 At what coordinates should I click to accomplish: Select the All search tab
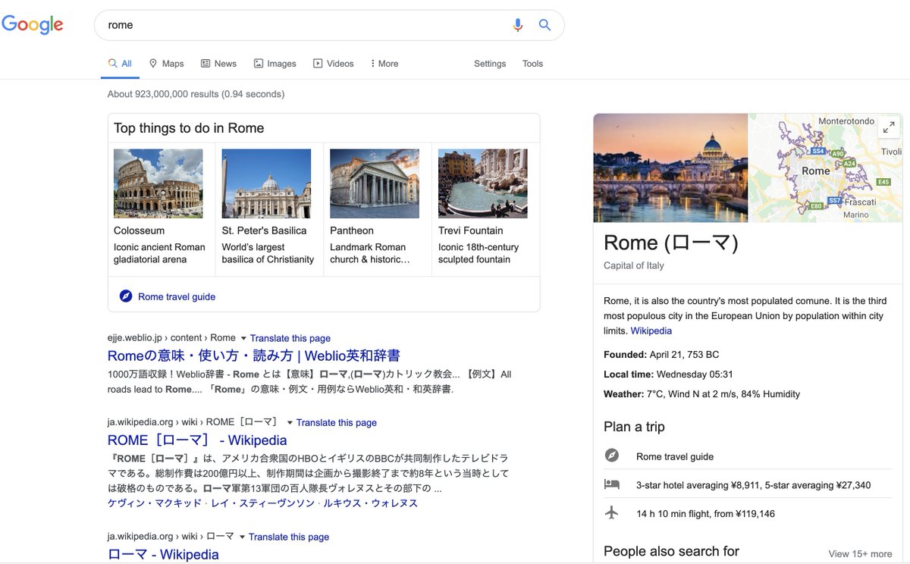(120, 64)
